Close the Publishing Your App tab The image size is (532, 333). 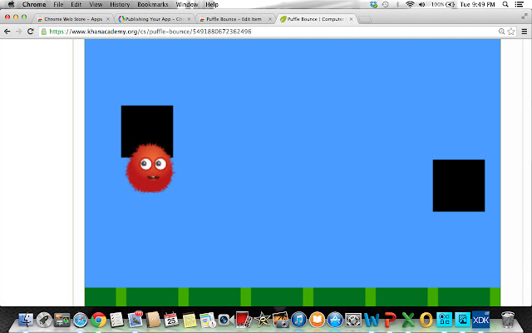pyautogui.click(x=189, y=19)
